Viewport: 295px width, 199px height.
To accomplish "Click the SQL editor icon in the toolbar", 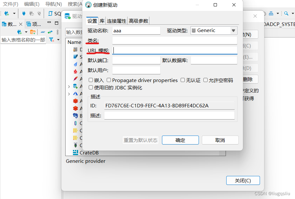I will [50, 13].
